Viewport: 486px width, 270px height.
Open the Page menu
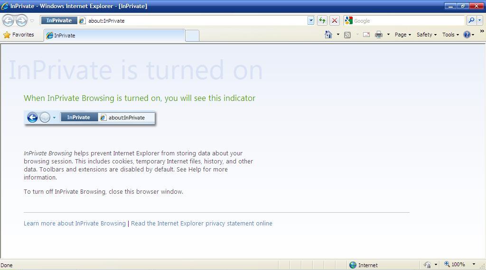pyautogui.click(x=402, y=35)
